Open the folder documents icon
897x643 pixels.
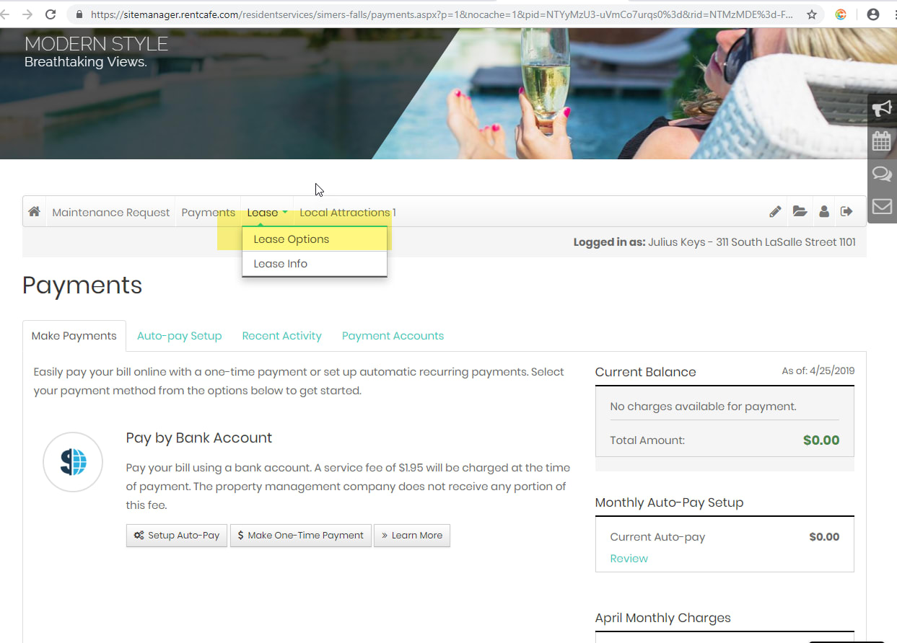coord(800,212)
